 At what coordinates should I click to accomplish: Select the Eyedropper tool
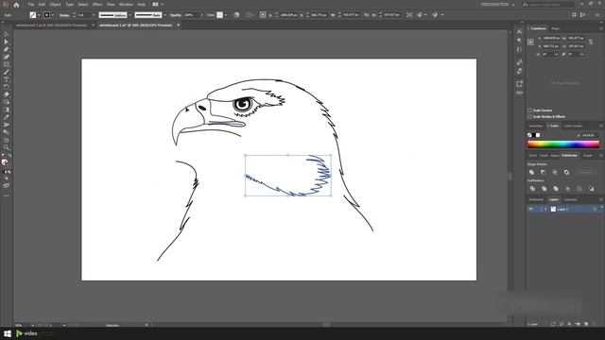pos(7,117)
